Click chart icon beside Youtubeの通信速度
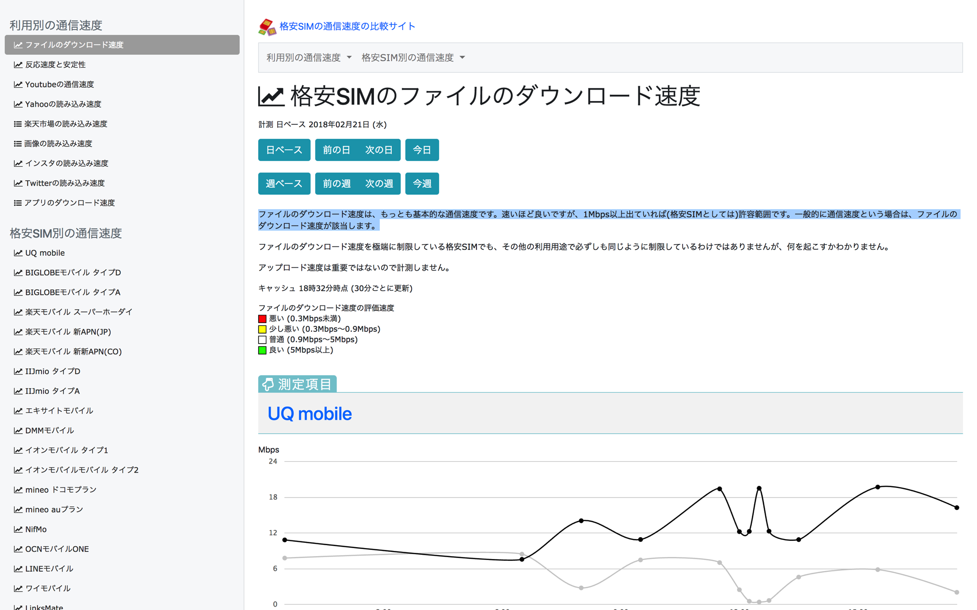The image size is (977, 610). click(18, 84)
